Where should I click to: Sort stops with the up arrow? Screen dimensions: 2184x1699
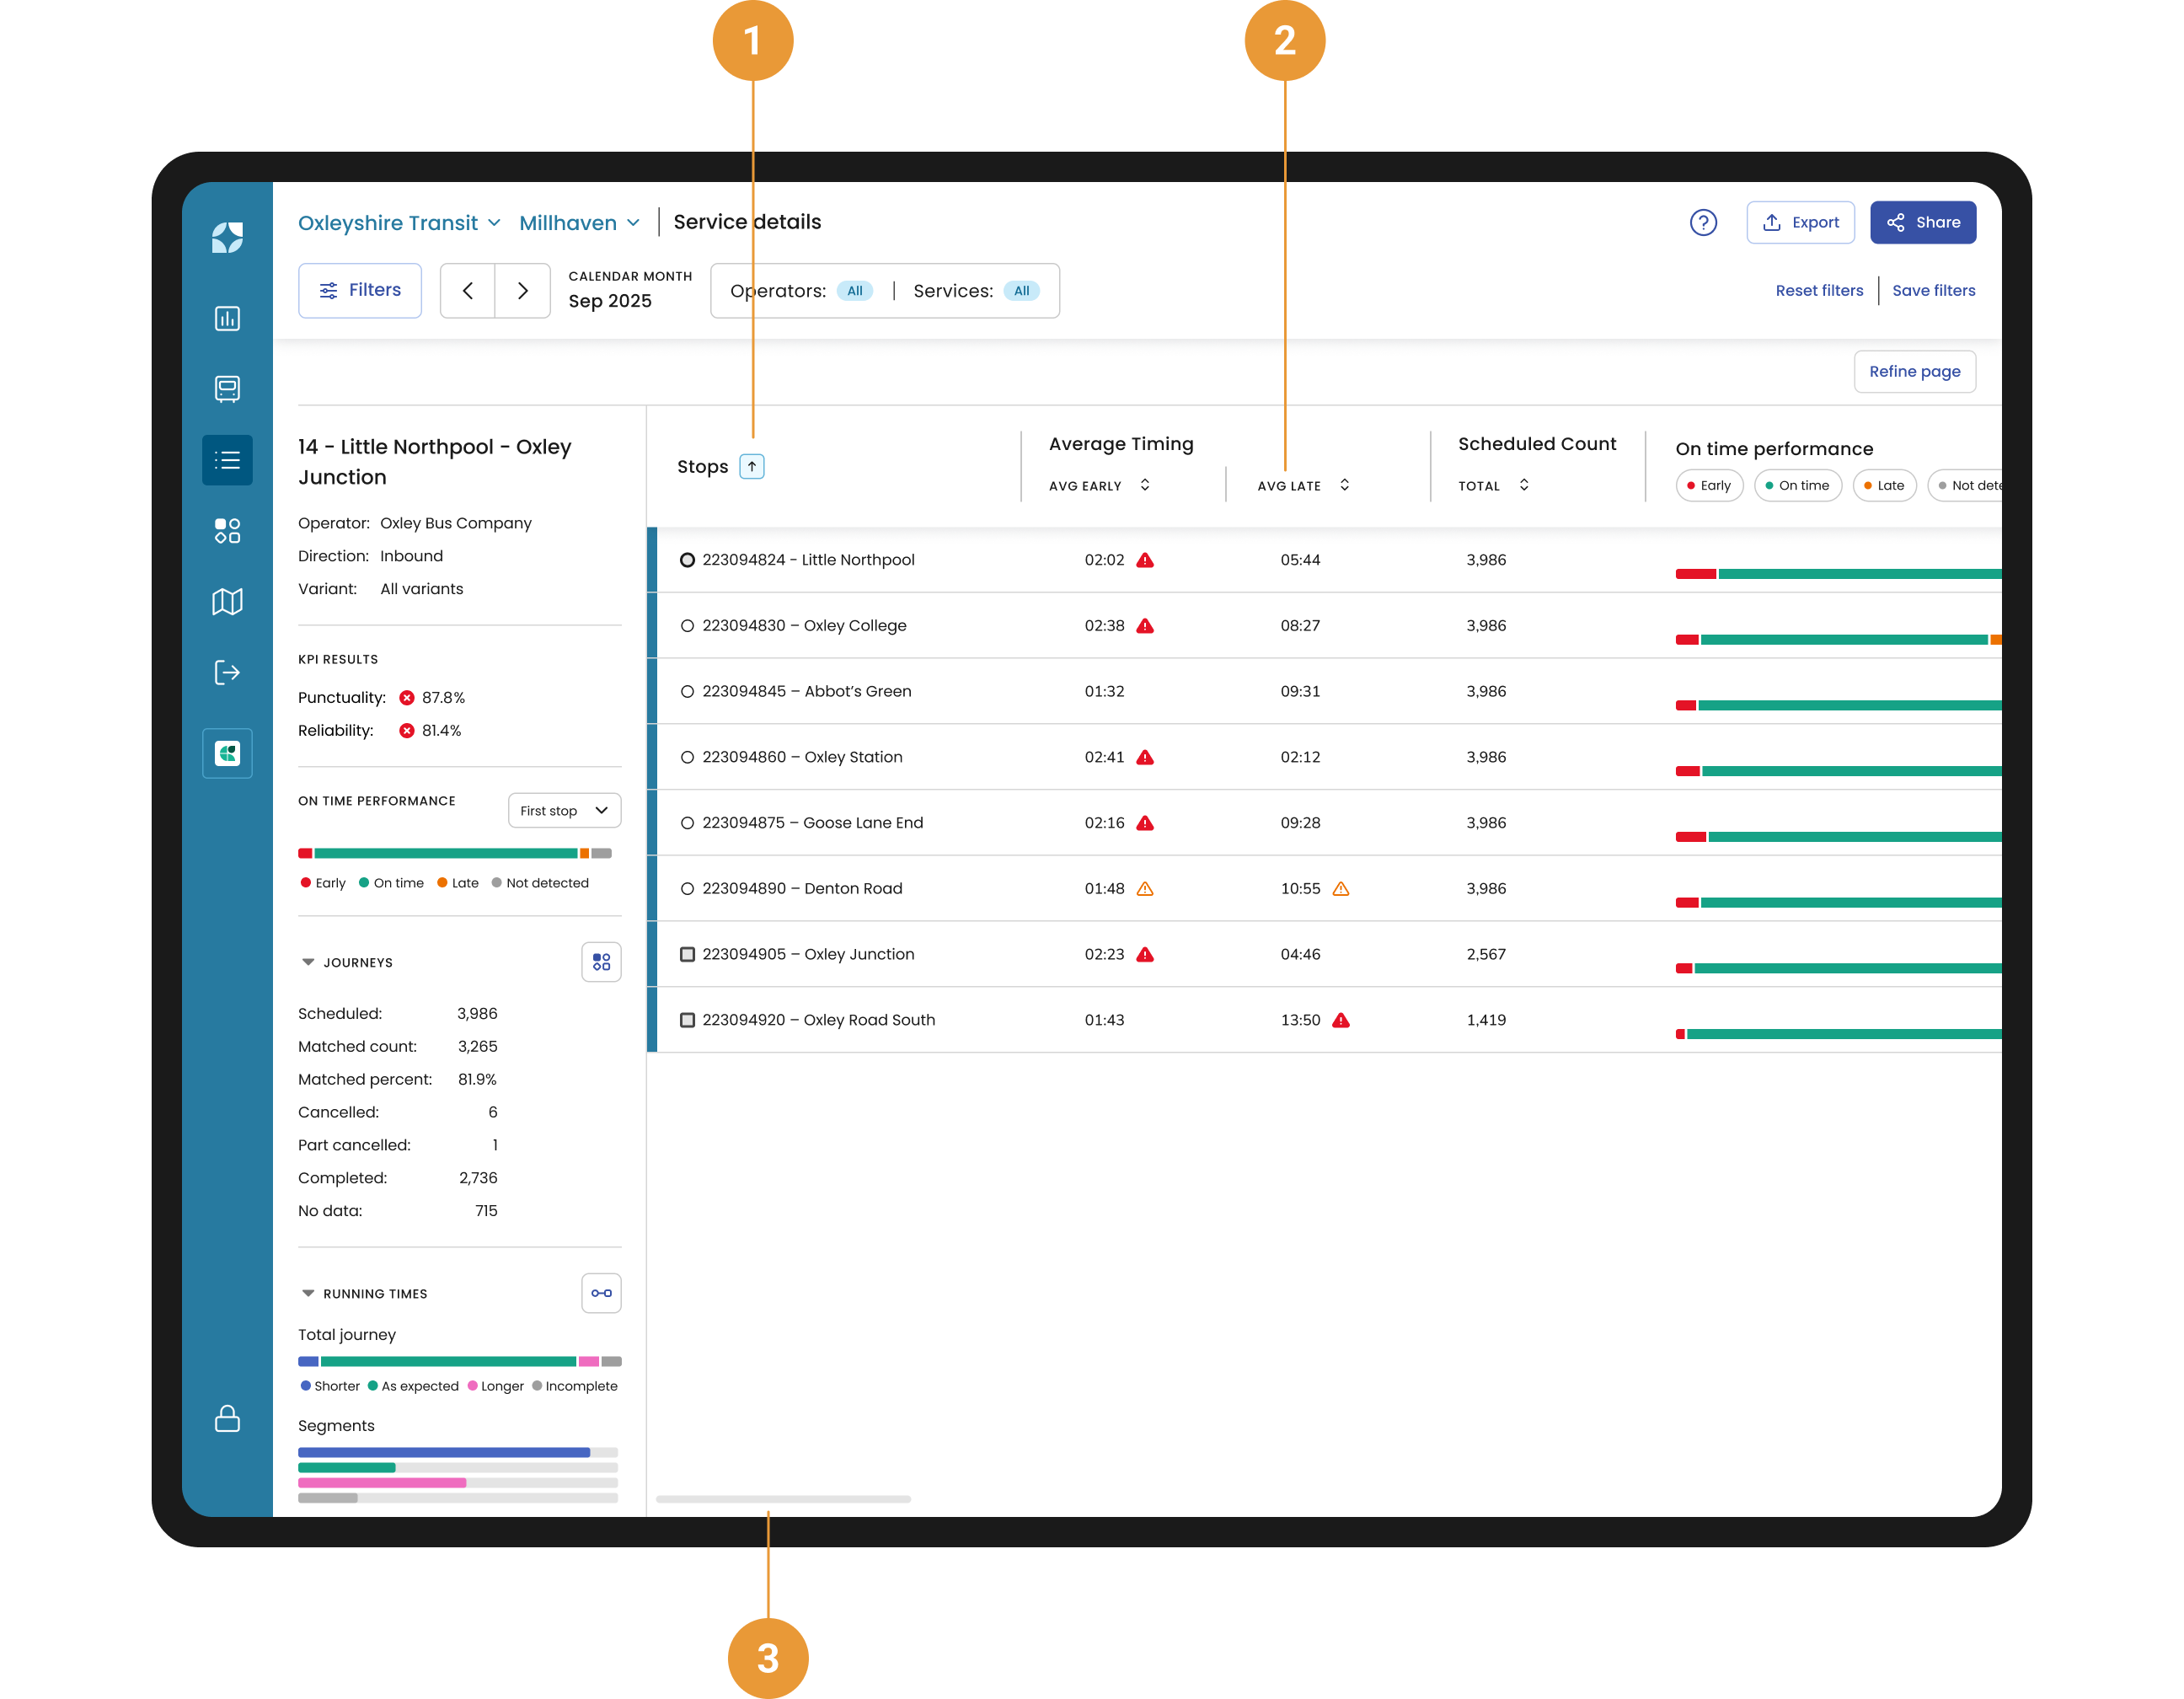pos(752,466)
